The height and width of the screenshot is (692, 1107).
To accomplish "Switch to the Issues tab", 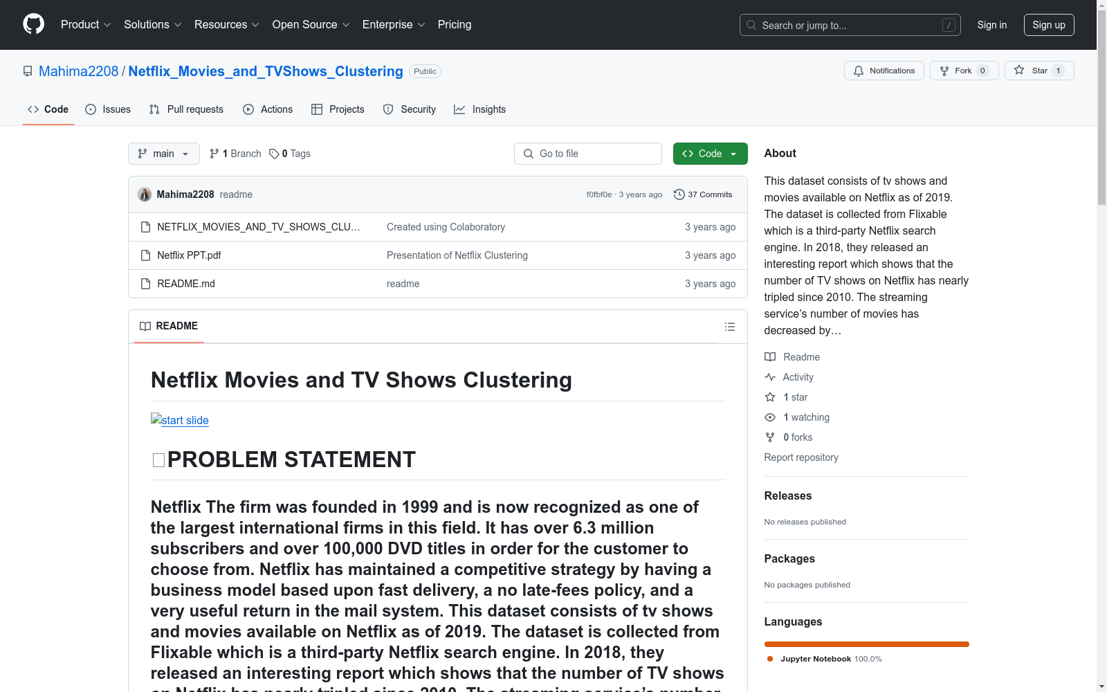I will coord(108,109).
